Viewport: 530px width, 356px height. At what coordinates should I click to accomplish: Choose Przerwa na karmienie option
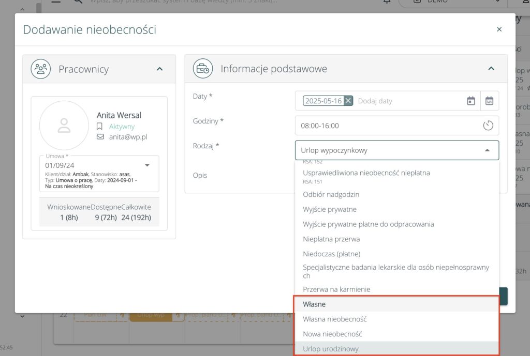pos(336,289)
